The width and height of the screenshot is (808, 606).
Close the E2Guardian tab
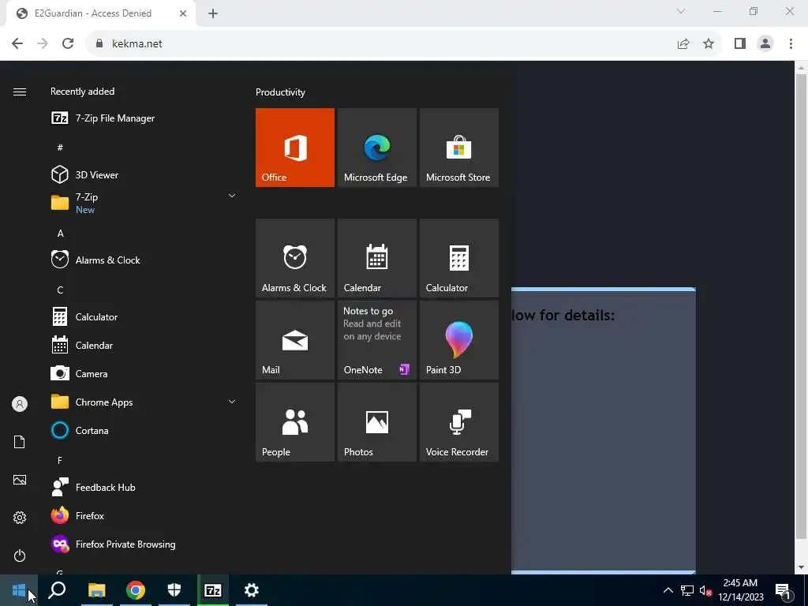[183, 13]
